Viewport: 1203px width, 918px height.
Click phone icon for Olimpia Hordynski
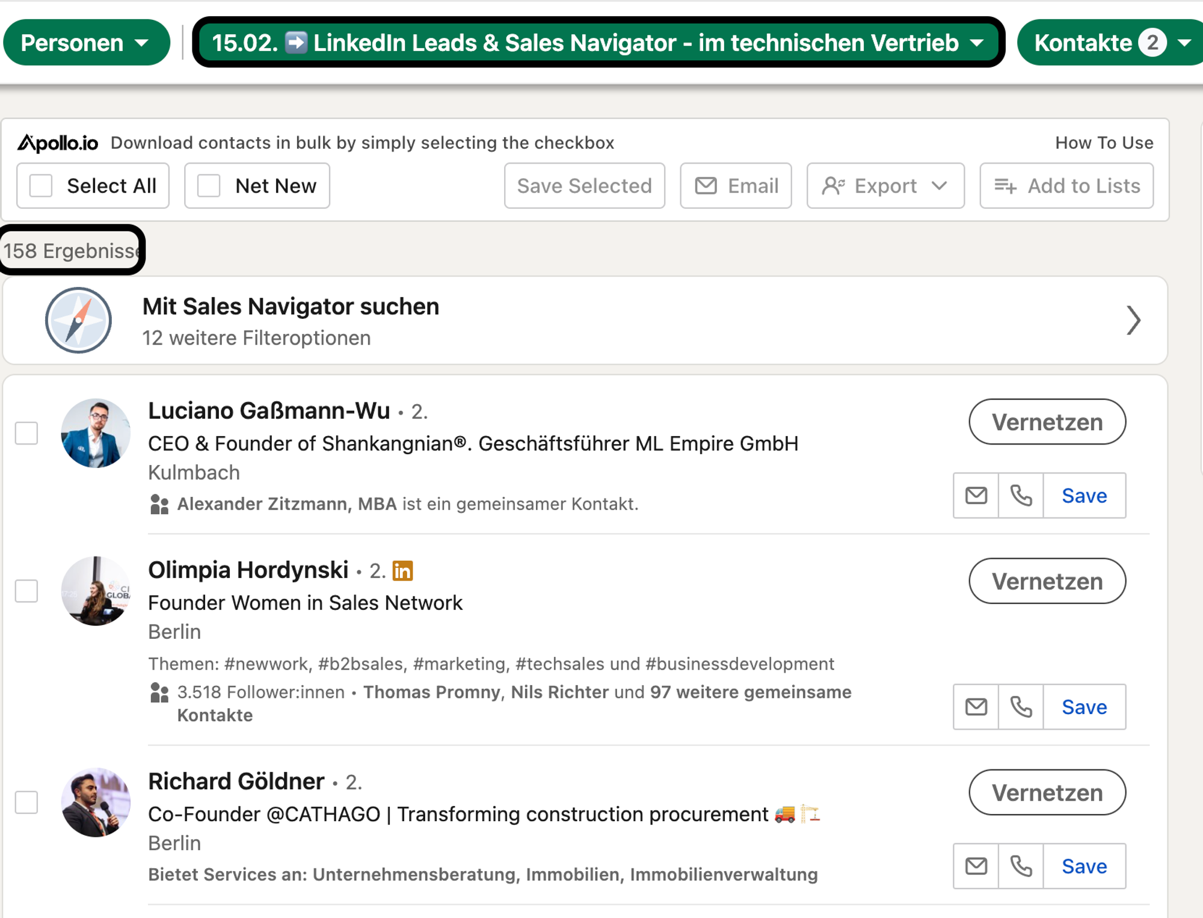click(1021, 707)
